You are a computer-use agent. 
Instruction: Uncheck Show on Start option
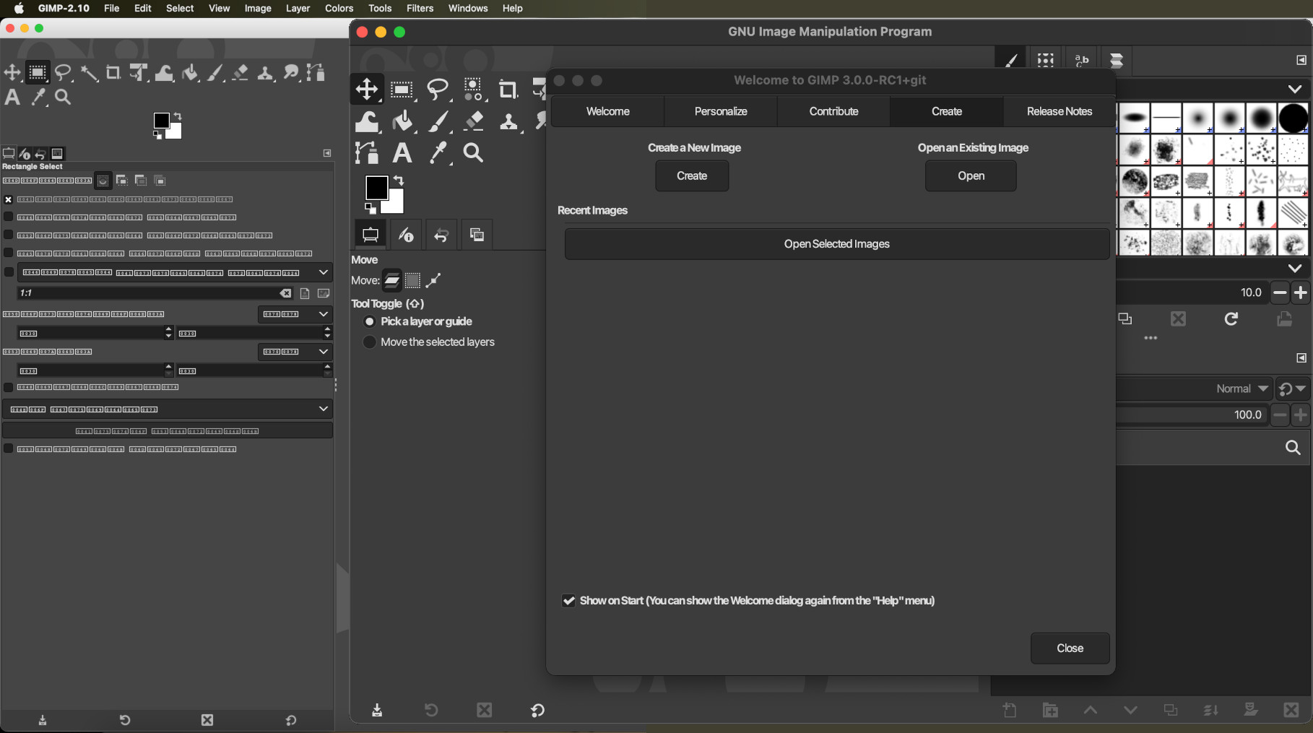coord(569,600)
